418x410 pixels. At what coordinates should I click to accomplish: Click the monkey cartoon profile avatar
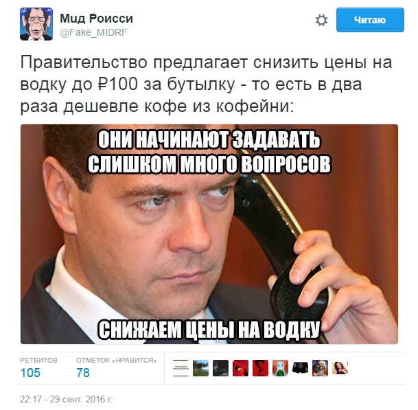pos(36,24)
